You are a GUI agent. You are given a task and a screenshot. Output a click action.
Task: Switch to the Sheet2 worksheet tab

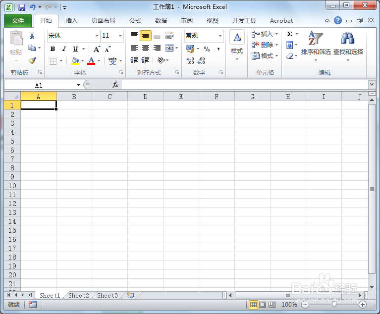[78, 295]
